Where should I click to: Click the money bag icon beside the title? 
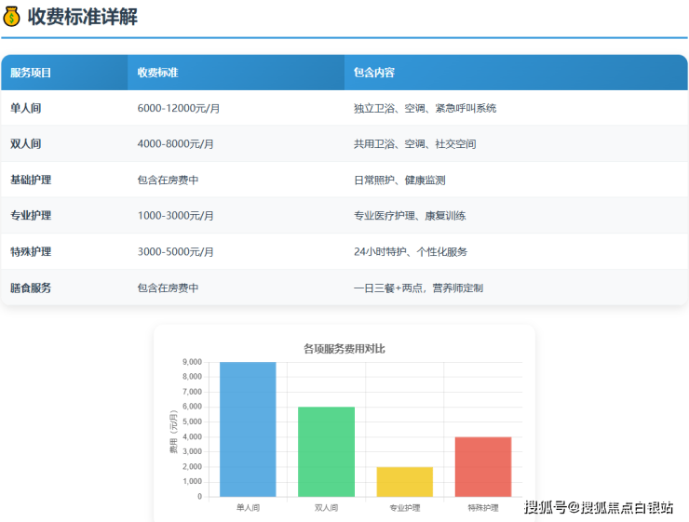(x=12, y=17)
